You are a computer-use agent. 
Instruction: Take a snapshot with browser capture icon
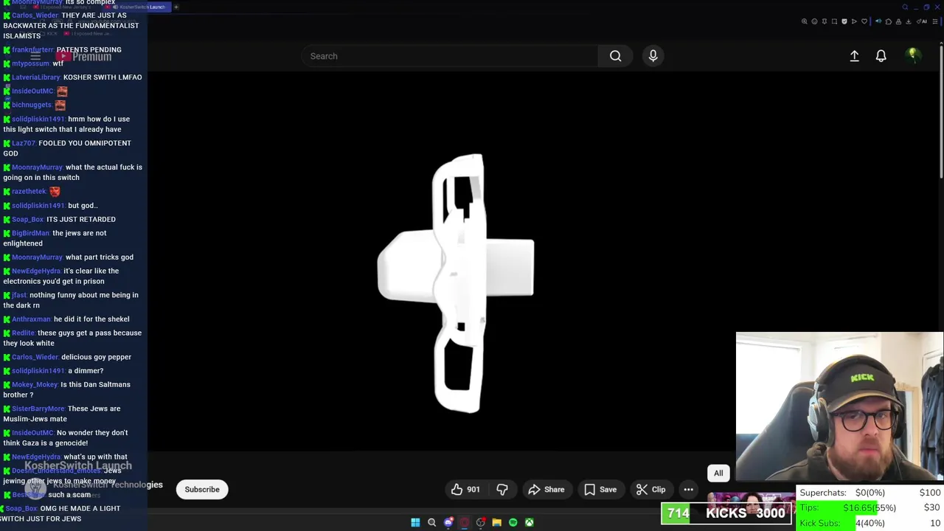click(x=834, y=21)
